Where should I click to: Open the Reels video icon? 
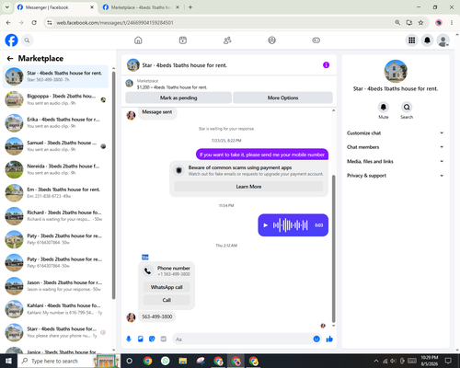pyautogui.click(x=183, y=40)
